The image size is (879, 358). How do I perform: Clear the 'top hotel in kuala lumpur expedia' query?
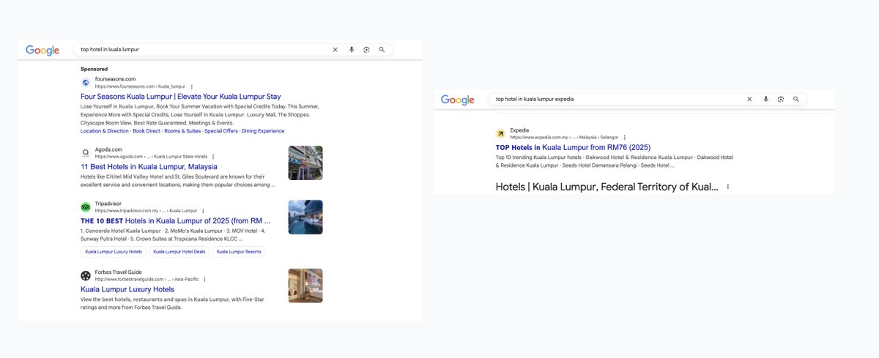749,99
